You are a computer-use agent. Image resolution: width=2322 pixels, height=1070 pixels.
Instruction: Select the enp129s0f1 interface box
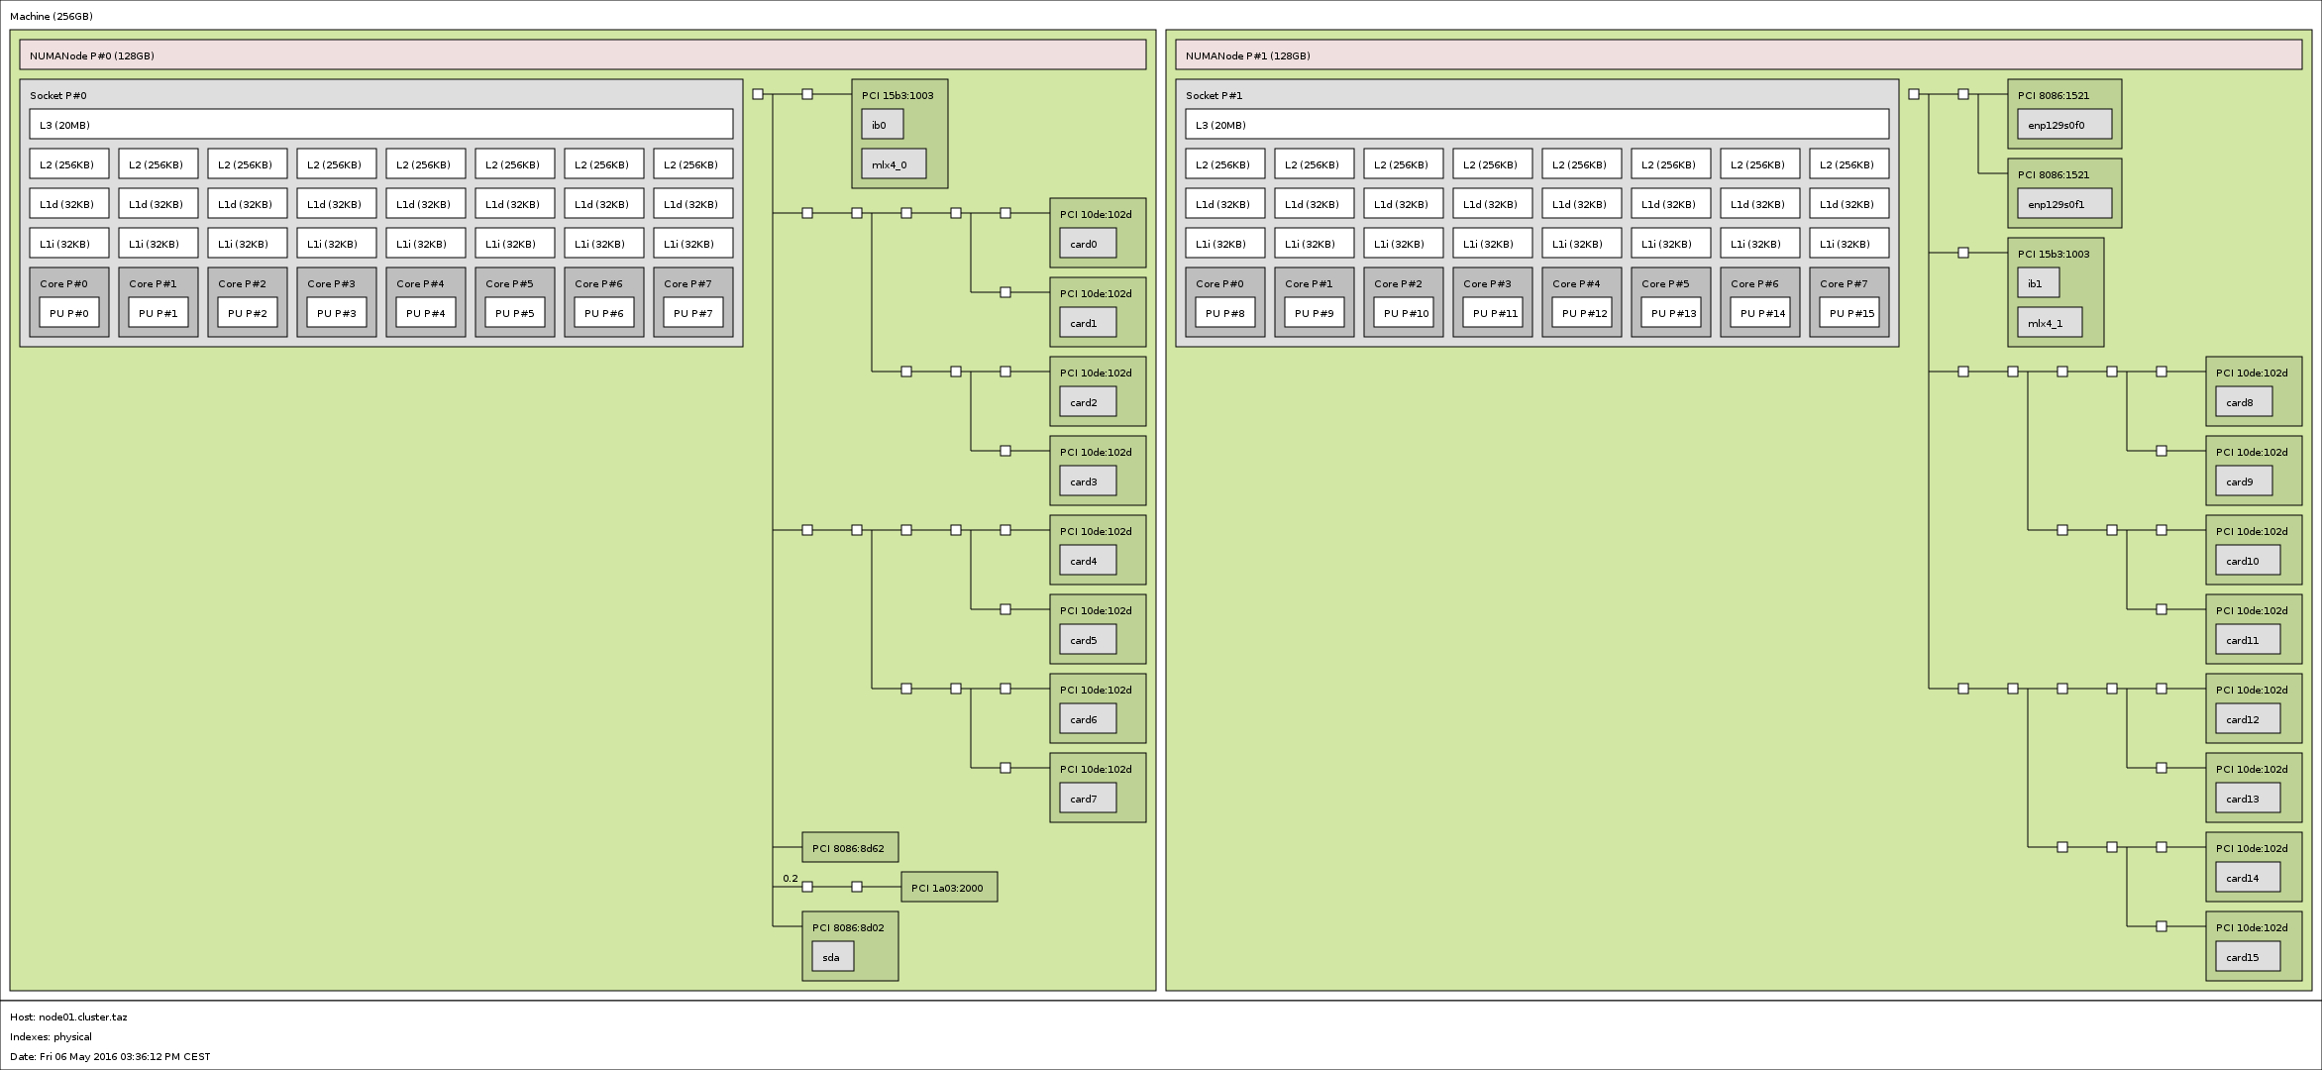click(x=2064, y=204)
